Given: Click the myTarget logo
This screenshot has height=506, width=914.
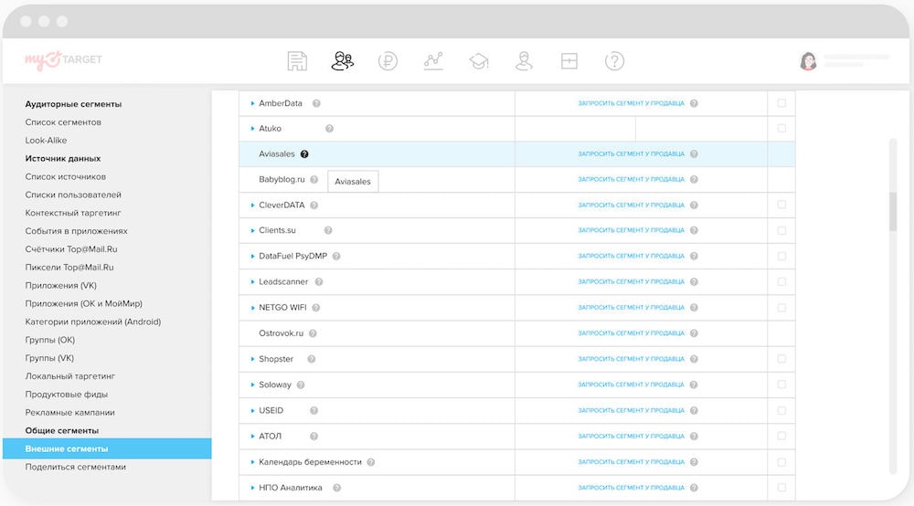Looking at the screenshot, I should 63,59.
